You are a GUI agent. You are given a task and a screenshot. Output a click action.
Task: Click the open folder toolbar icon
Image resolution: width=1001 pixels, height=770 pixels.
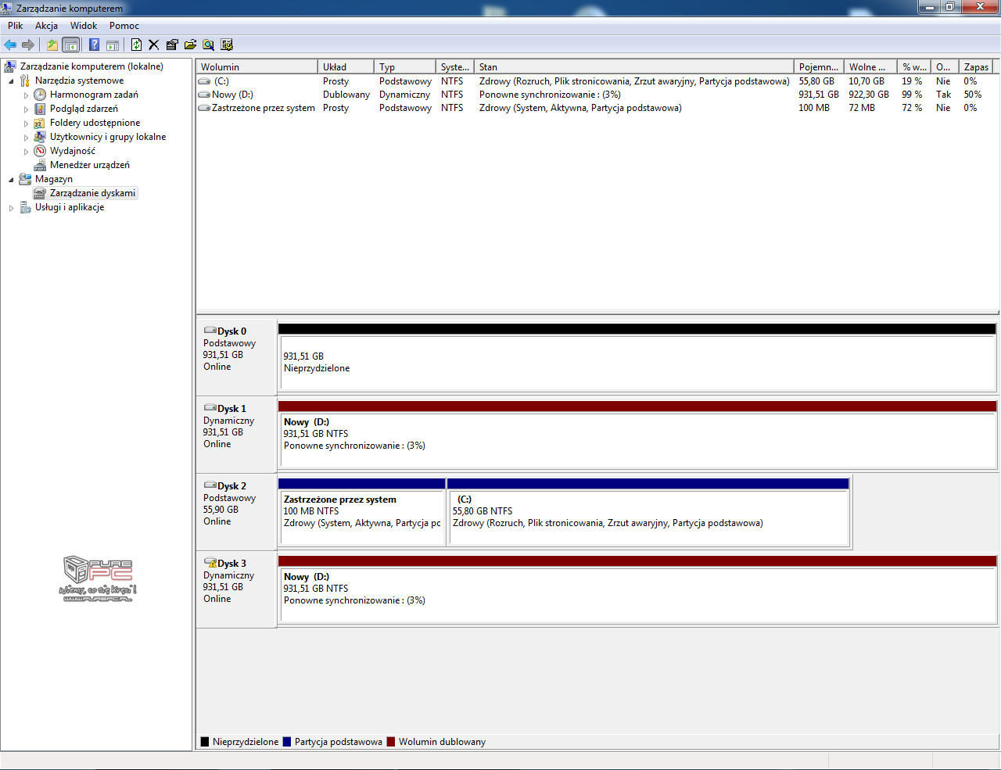coord(190,45)
